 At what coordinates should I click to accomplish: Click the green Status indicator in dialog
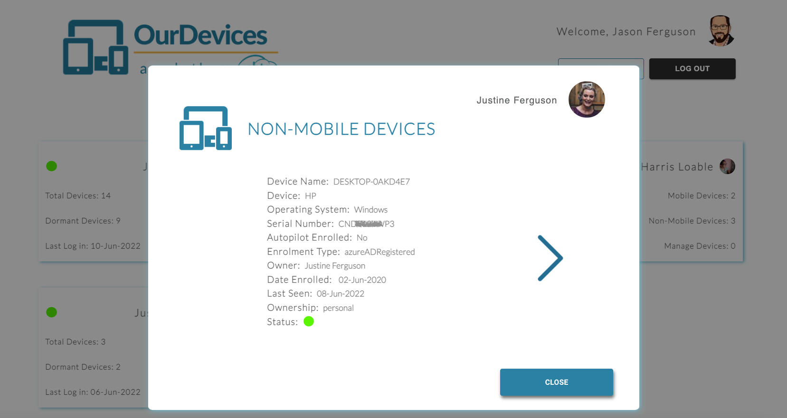(309, 322)
